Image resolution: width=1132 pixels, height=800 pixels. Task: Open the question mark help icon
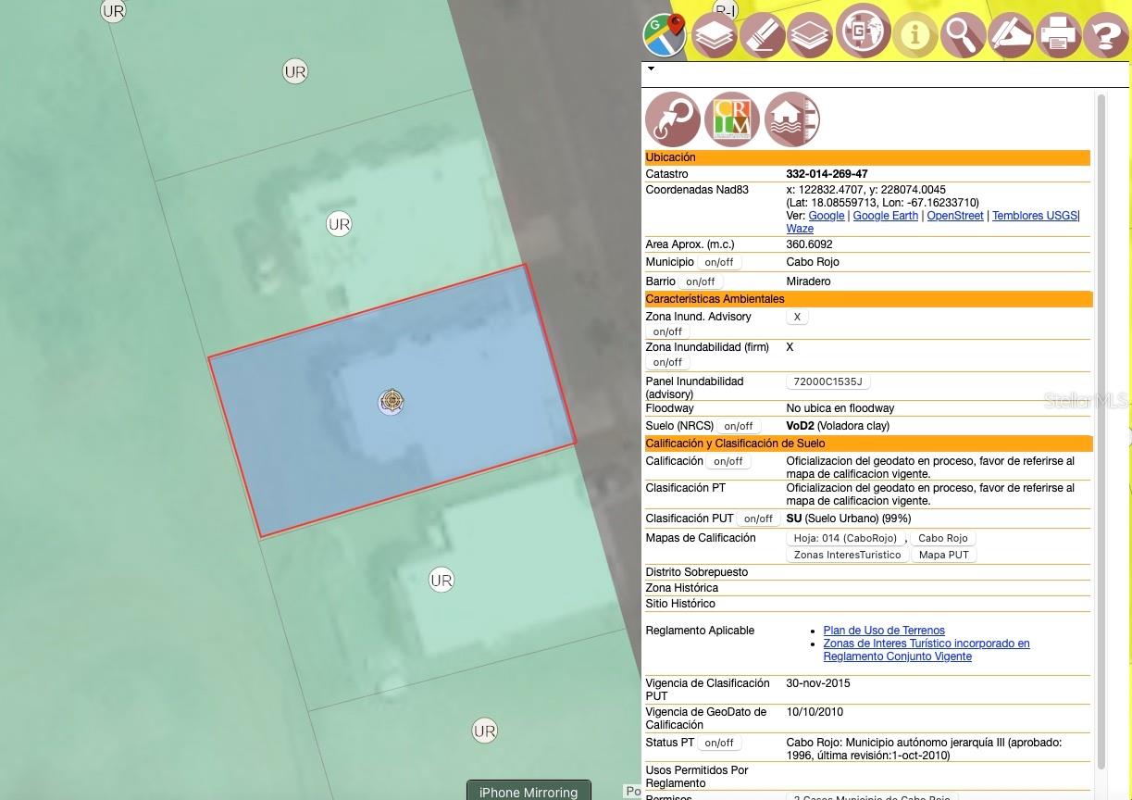[x=1106, y=35]
